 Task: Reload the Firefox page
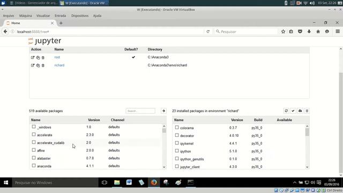point(208,32)
